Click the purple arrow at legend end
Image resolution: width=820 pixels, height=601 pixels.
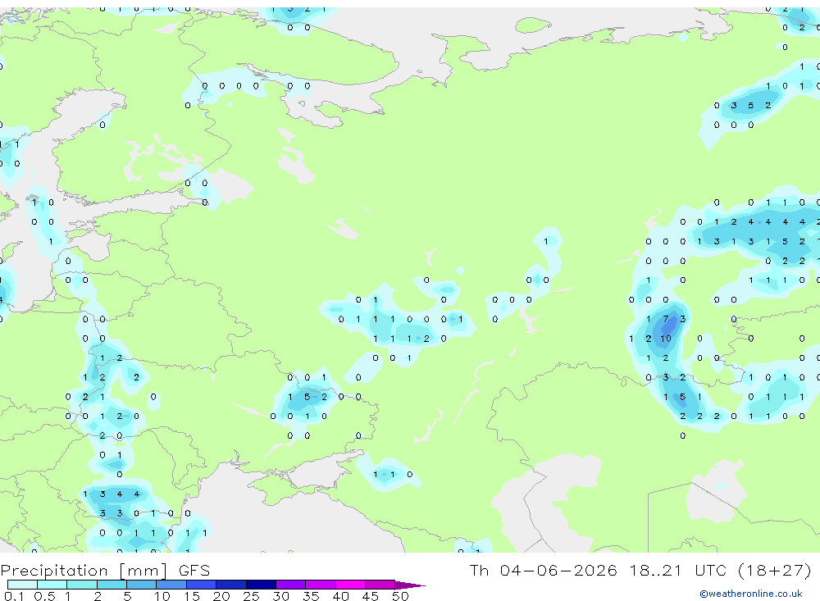(410, 585)
